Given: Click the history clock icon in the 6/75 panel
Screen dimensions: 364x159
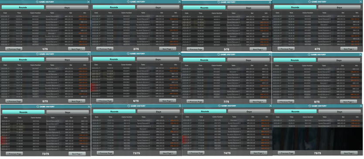Looking at the screenshot, I should point(128,53).
